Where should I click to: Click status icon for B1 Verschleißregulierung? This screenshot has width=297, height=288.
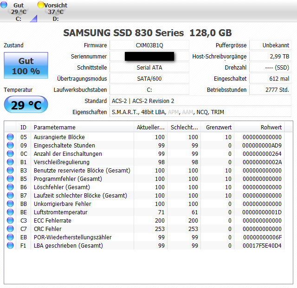(10, 162)
